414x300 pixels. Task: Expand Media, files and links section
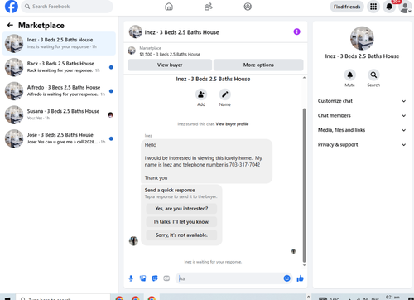[362, 130]
